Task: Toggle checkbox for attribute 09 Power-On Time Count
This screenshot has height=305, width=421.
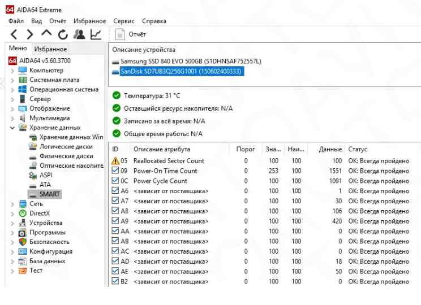Action: click(115, 171)
